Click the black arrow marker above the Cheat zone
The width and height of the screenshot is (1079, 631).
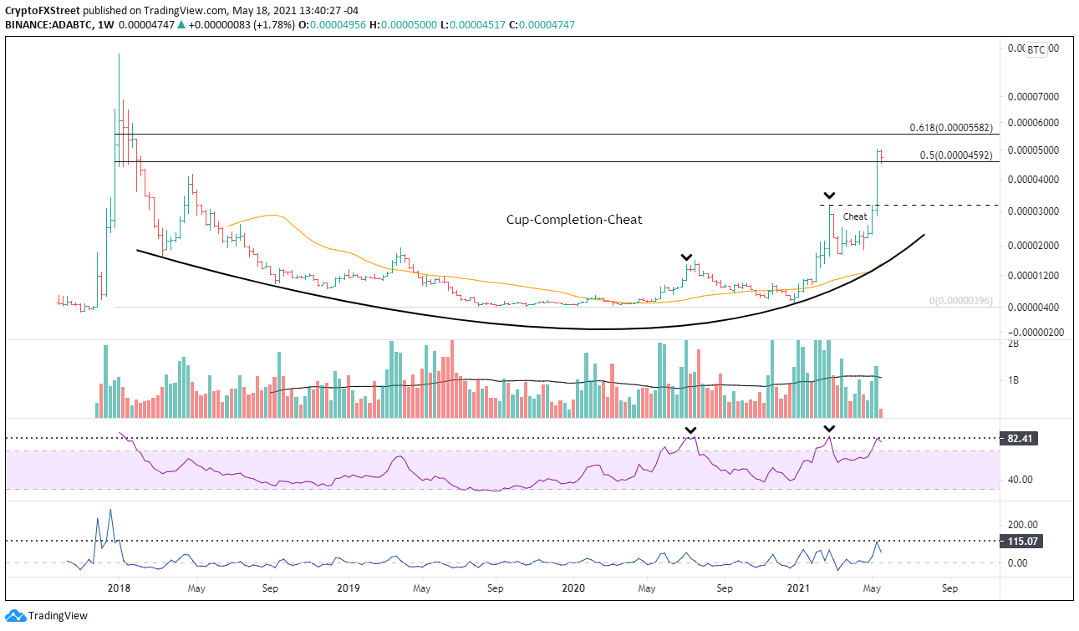(x=829, y=195)
